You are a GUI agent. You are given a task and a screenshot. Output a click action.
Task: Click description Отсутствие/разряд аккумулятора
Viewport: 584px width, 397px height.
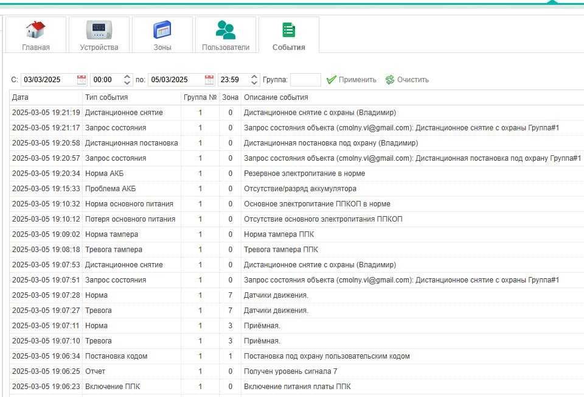click(300, 189)
